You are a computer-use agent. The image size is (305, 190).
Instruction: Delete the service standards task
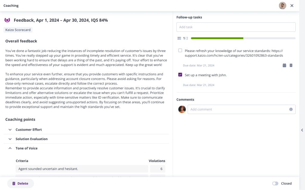(x=291, y=65)
